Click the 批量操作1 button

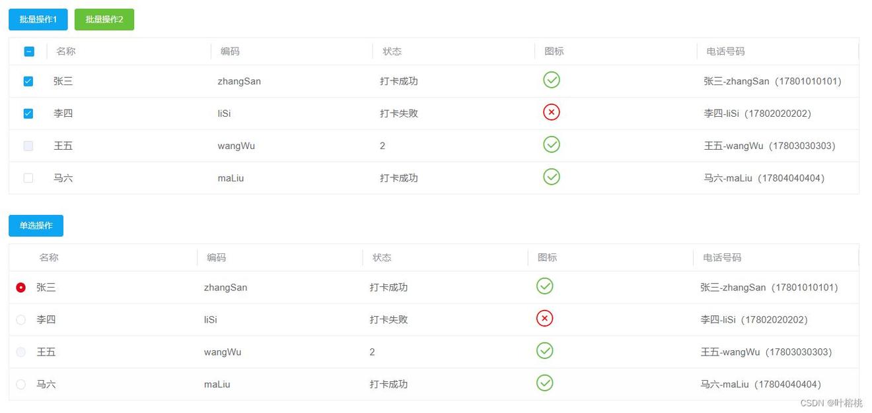38,20
